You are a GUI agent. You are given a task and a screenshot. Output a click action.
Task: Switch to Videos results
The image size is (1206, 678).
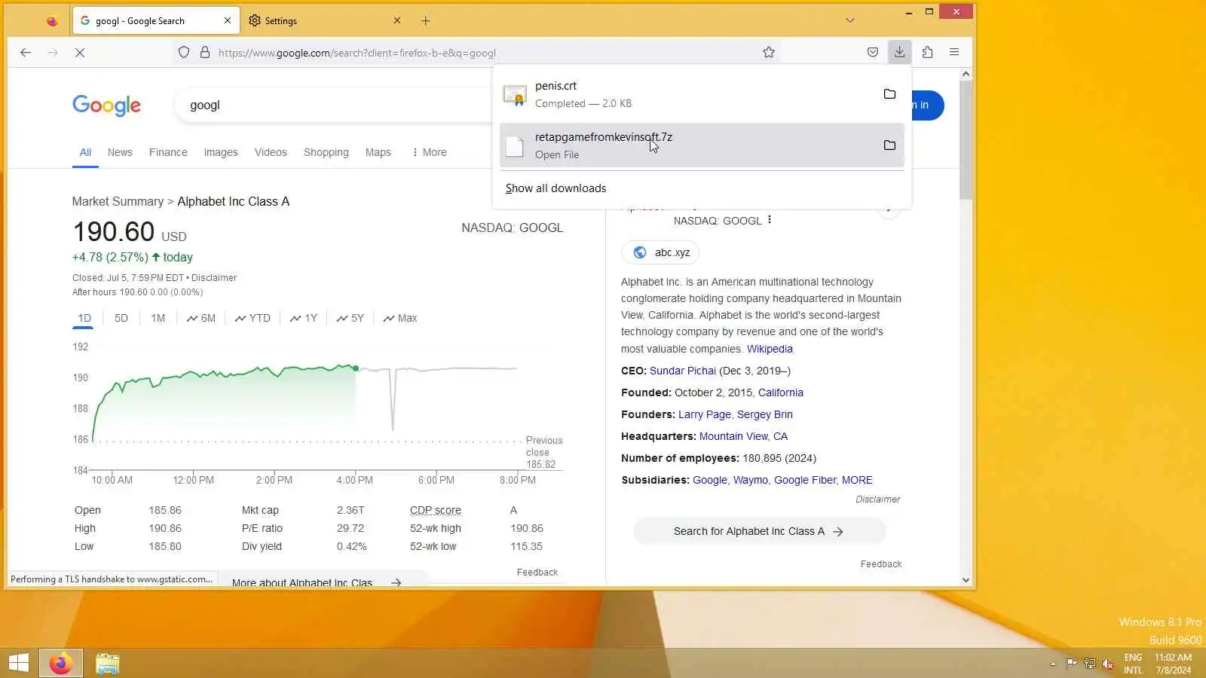coord(271,152)
